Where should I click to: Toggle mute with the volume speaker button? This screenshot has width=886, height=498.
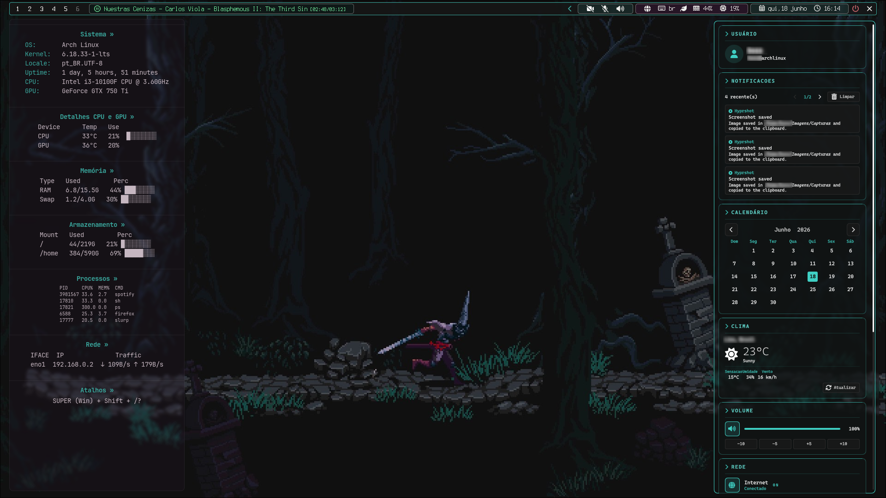(x=732, y=429)
